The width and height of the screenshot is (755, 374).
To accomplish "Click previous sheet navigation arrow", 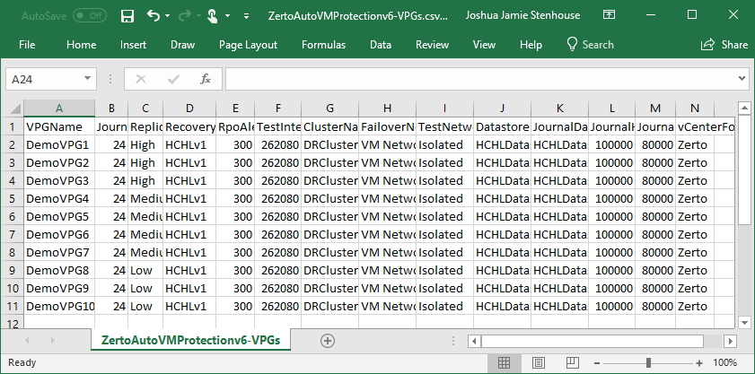I will [27, 341].
